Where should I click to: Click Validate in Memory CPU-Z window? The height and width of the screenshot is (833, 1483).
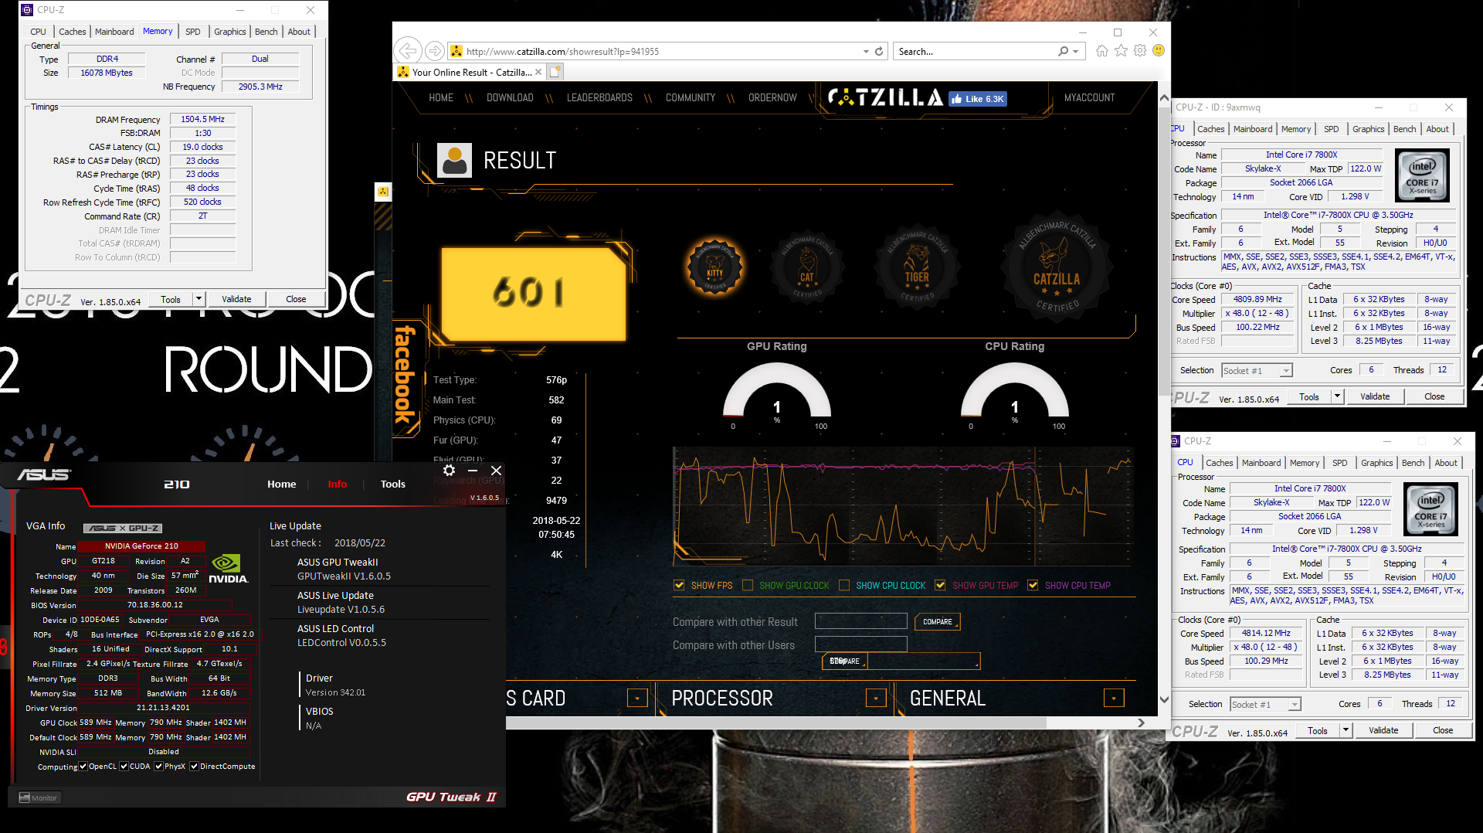point(236,299)
